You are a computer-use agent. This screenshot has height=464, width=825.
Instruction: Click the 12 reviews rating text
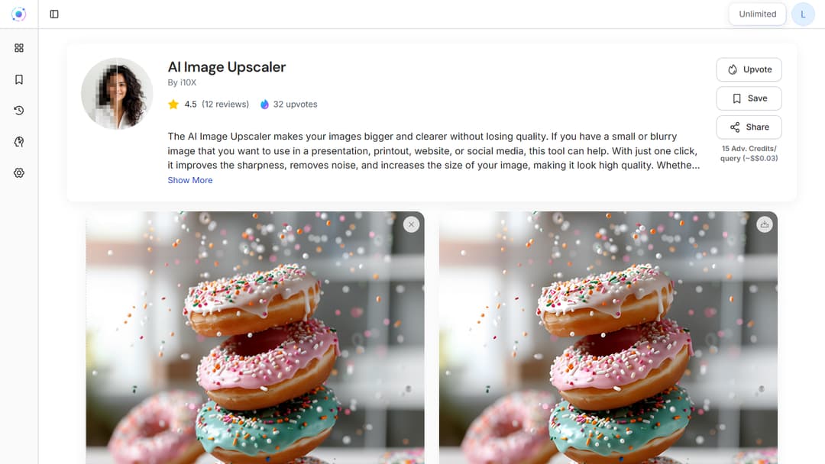coord(225,104)
